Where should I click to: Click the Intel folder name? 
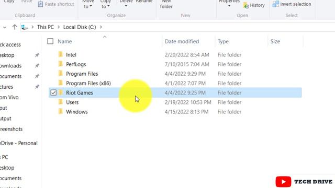click(71, 55)
